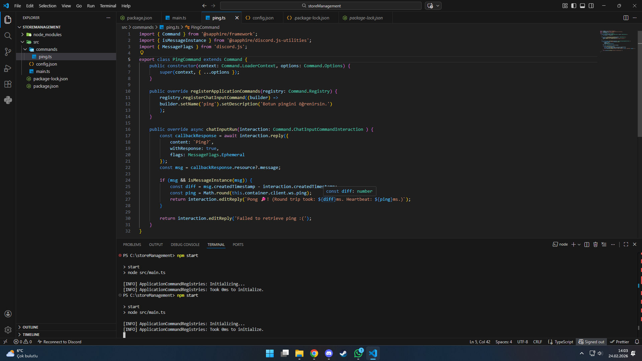Expand the Outline section
The image size is (642, 361).
tap(30, 327)
